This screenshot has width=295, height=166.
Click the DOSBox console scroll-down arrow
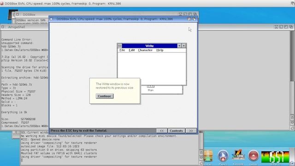(201, 158)
